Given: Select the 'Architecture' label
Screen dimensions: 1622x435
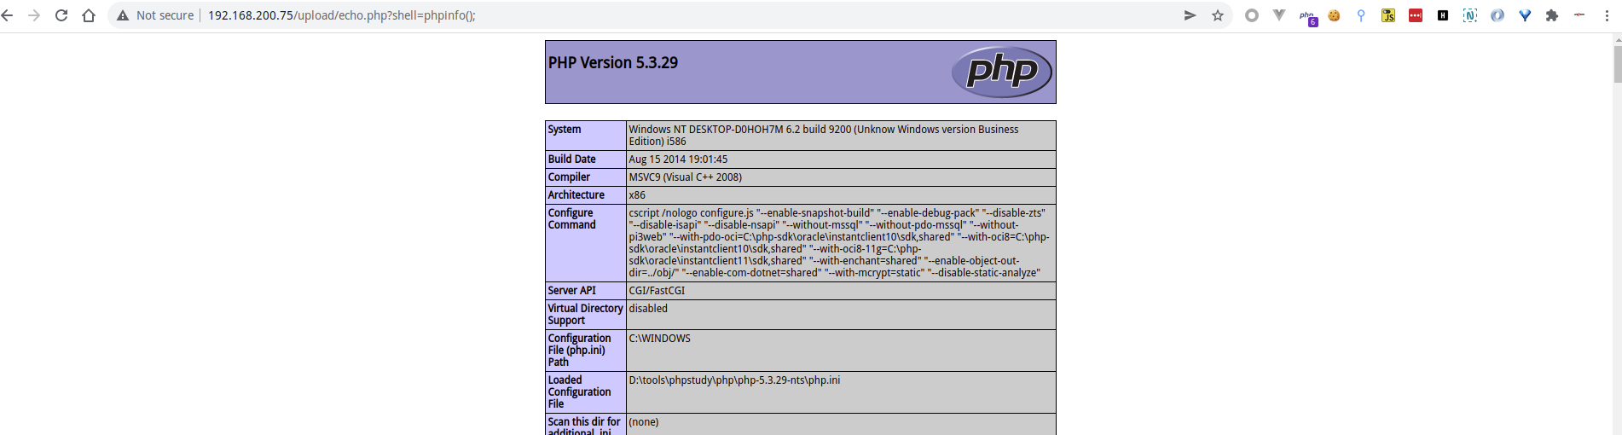Looking at the screenshot, I should click(576, 195).
